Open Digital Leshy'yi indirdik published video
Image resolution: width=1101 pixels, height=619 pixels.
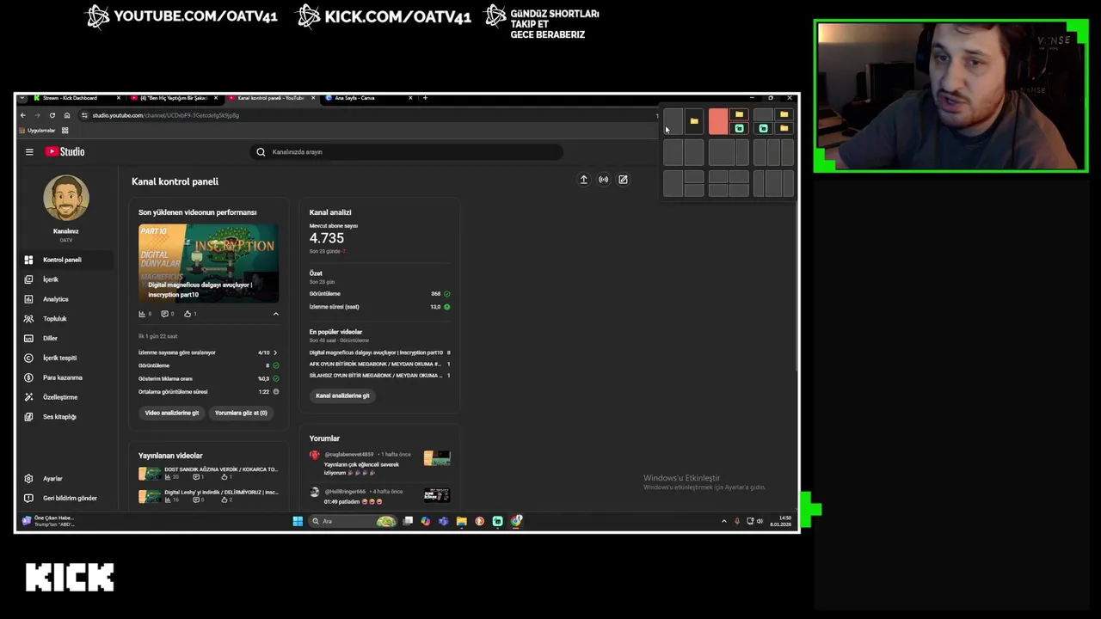[209, 496]
